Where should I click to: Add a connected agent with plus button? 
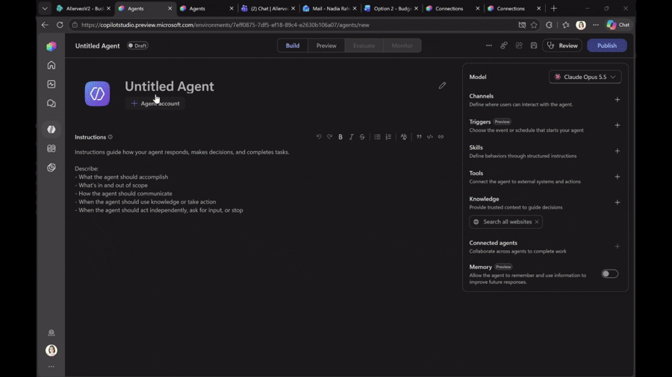pyautogui.click(x=617, y=246)
